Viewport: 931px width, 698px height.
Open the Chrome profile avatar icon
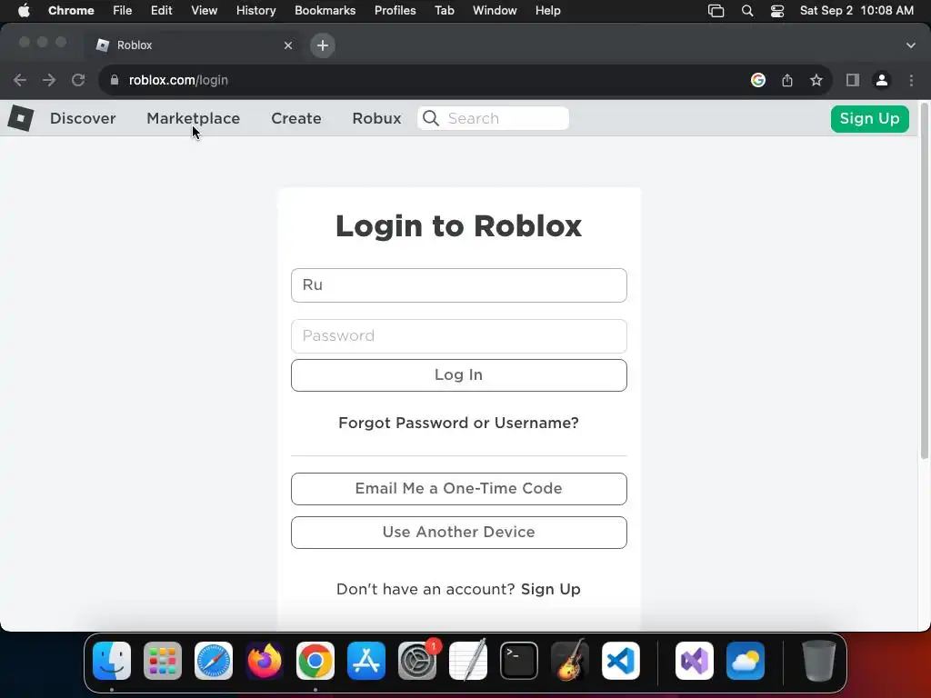(x=882, y=80)
